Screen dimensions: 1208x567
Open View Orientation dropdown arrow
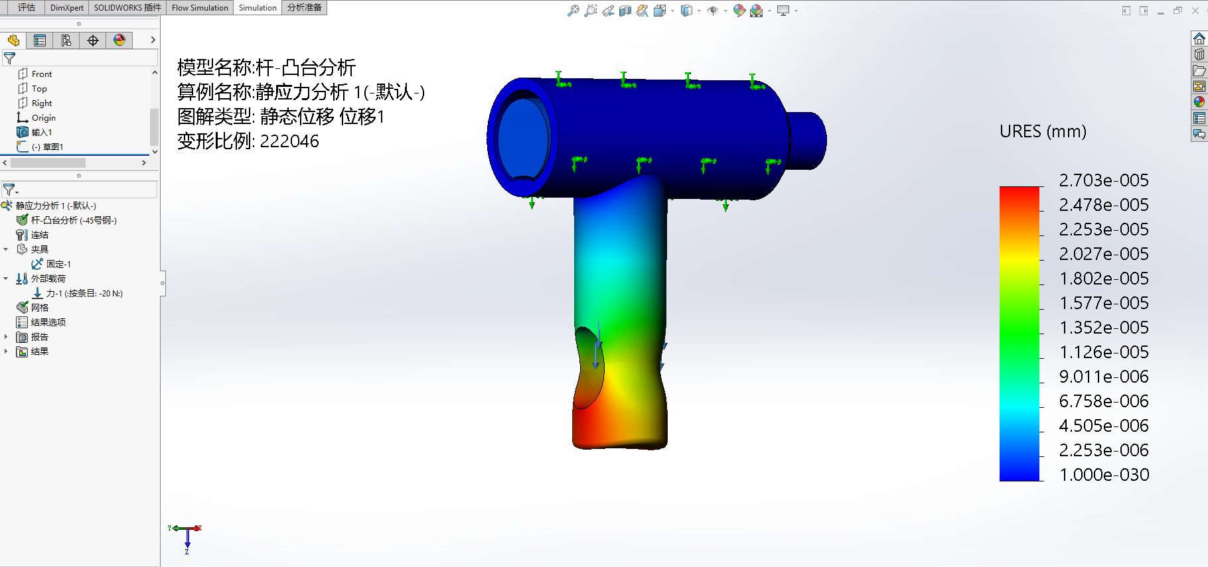tap(672, 11)
